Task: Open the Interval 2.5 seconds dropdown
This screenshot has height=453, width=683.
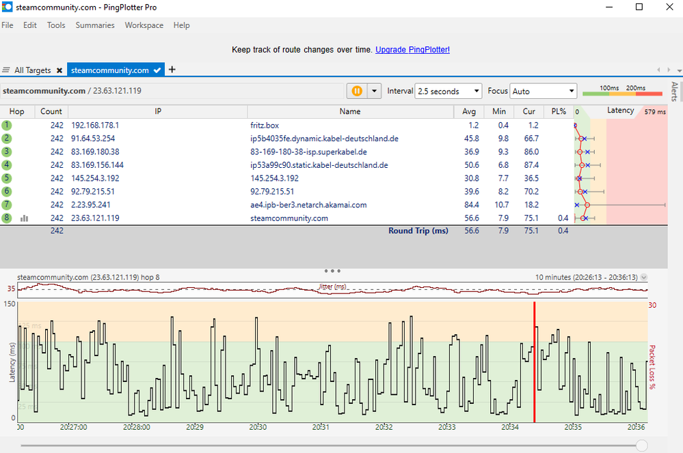Action: point(448,91)
